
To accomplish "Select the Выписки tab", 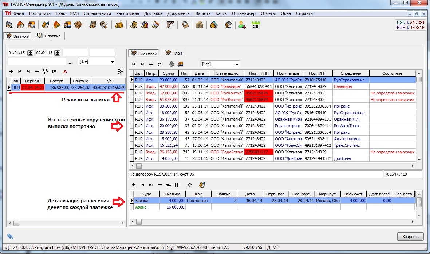I will point(18,36).
